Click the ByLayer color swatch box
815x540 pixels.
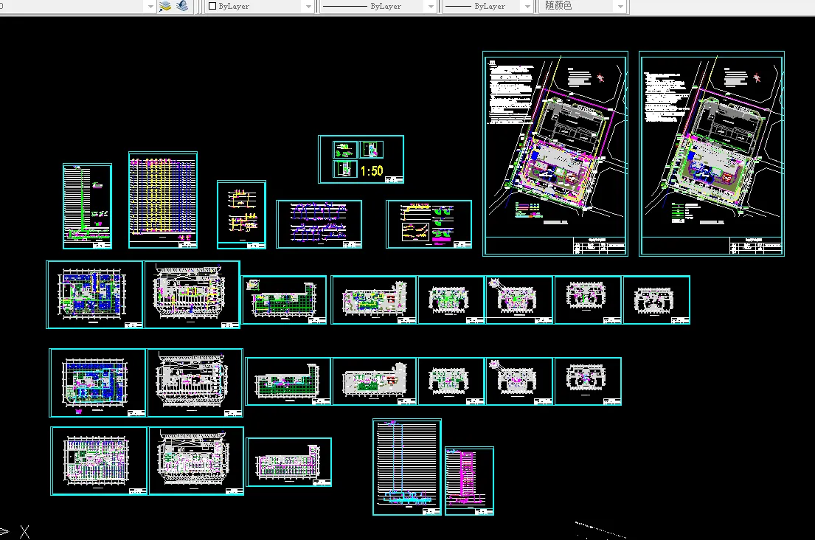coord(212,6)
